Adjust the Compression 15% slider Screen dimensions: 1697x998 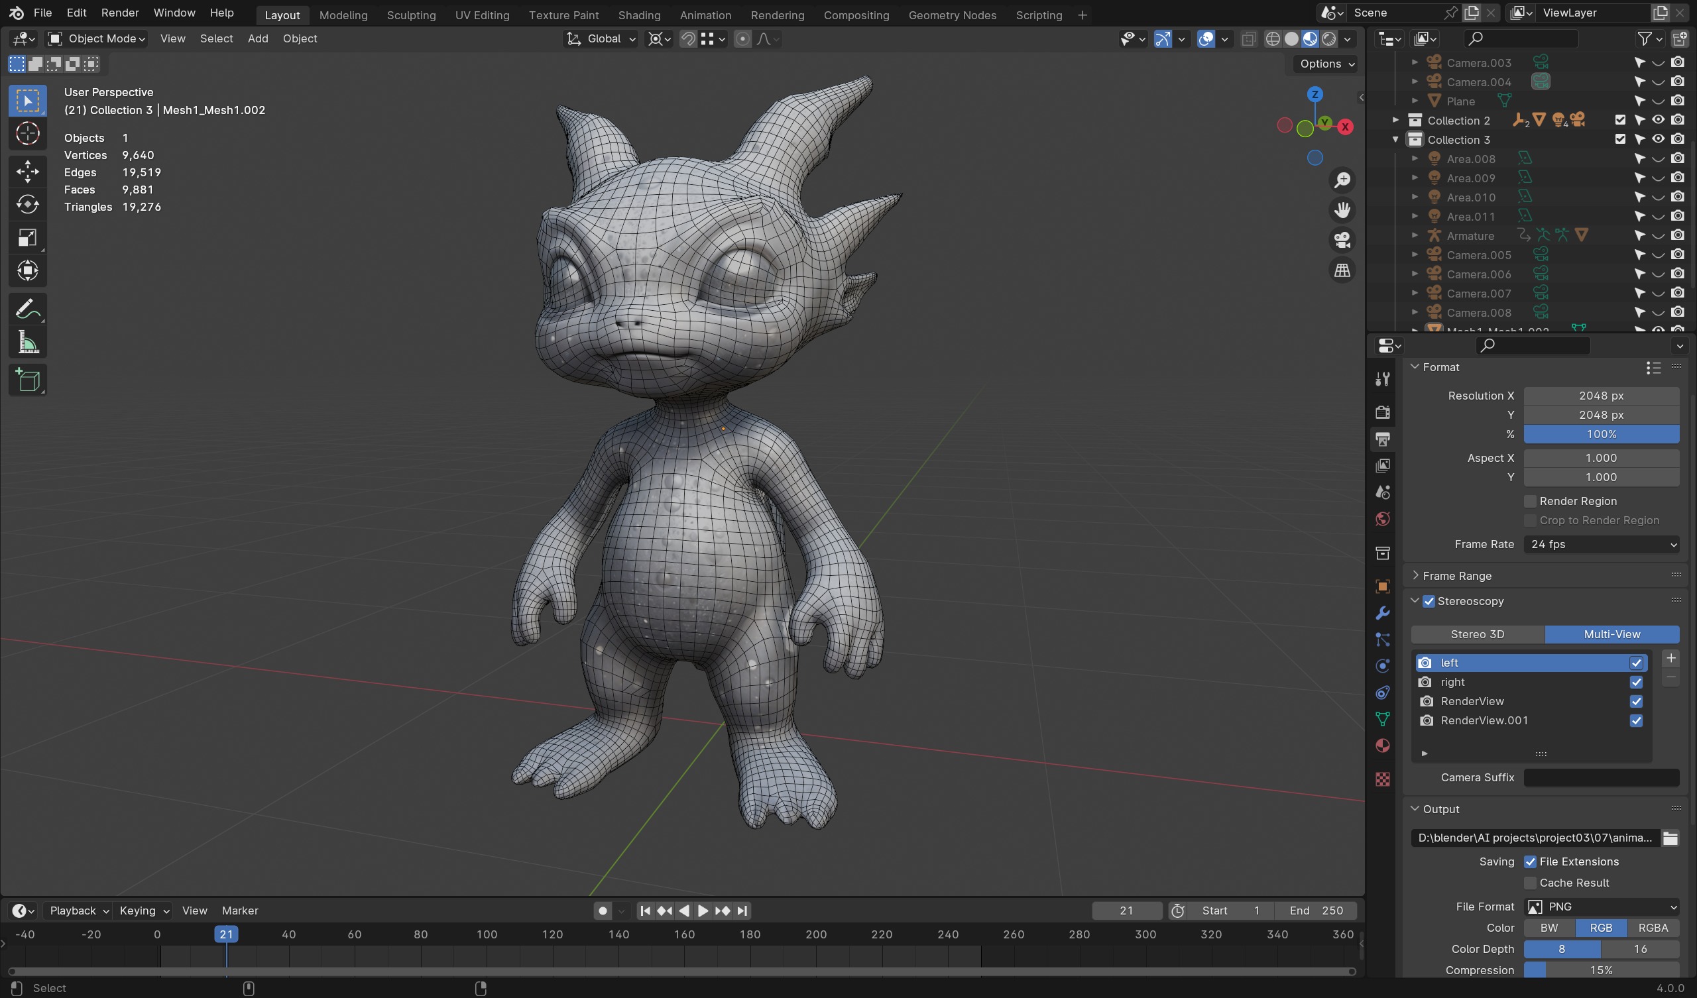[x=1602, y=970]
